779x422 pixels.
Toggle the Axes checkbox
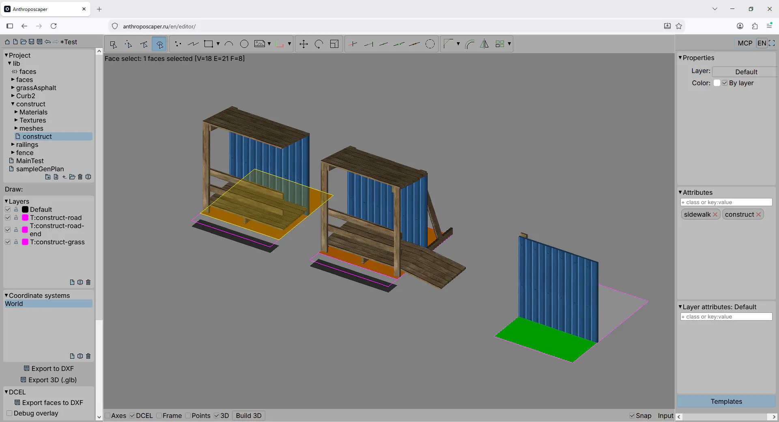[x=108, y=416]
